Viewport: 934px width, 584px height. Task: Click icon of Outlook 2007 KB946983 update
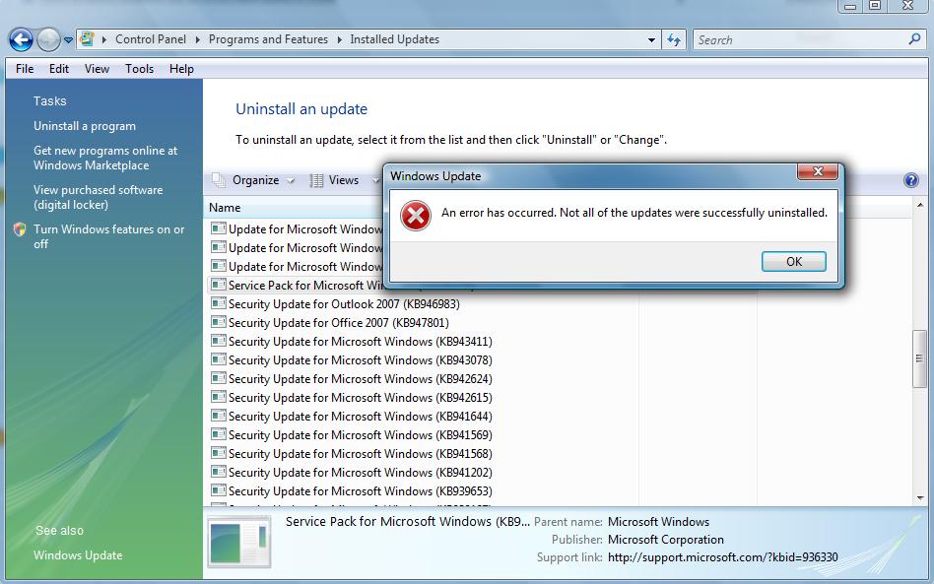pyautogui.click(x=219, y=303)
